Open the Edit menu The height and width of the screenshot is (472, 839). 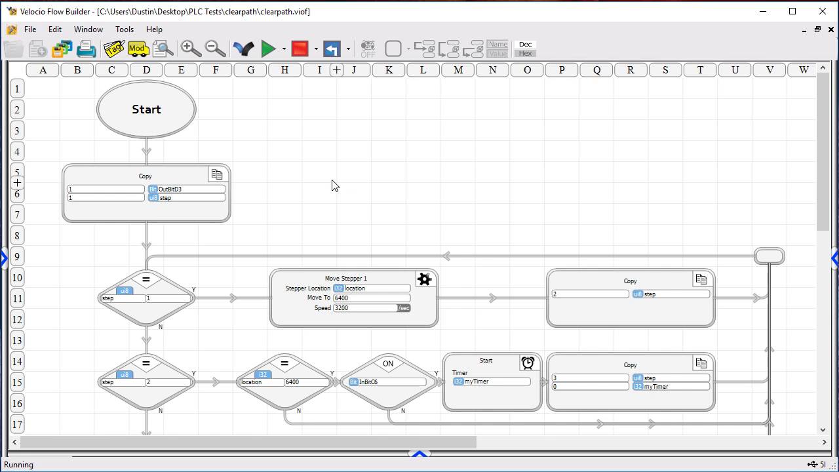55,29
